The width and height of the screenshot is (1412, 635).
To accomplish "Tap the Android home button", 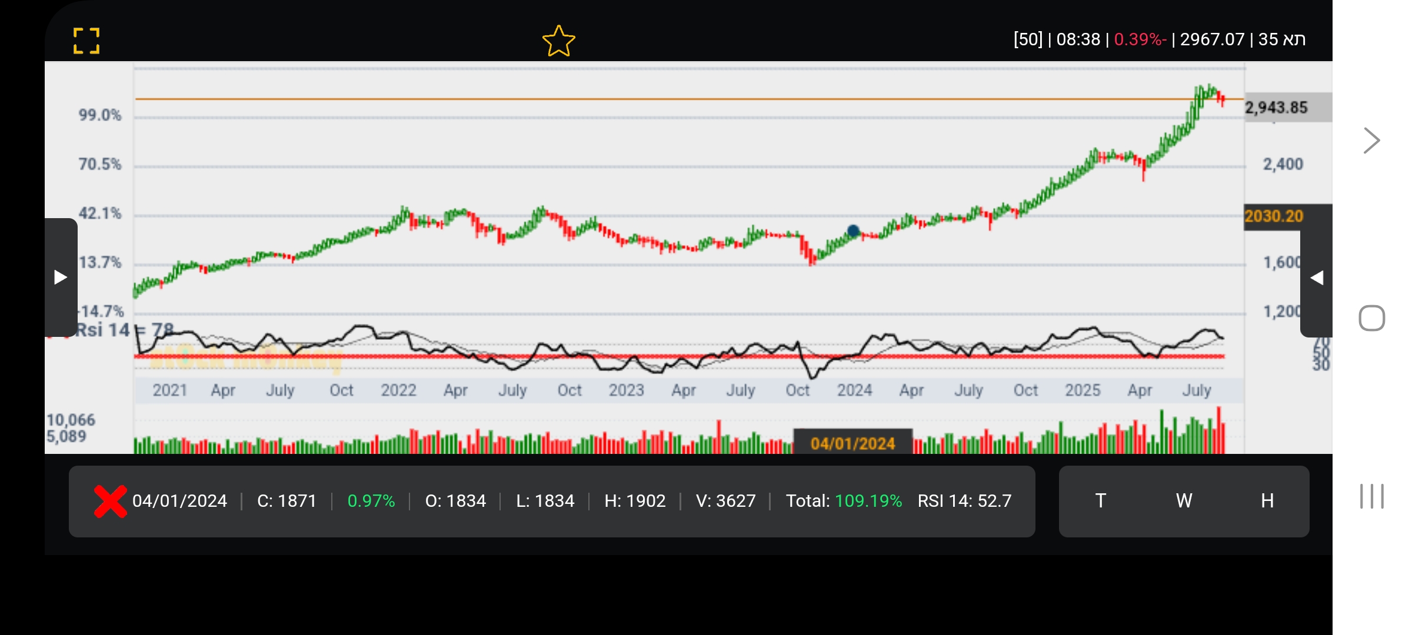I will pyautogui.click(x=1371, y=318).
